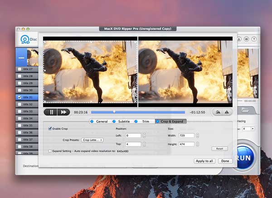Viewport: 272px width, 198px height.
Task: Tick the title 28 checkbox
Action: tap(19, 76)
